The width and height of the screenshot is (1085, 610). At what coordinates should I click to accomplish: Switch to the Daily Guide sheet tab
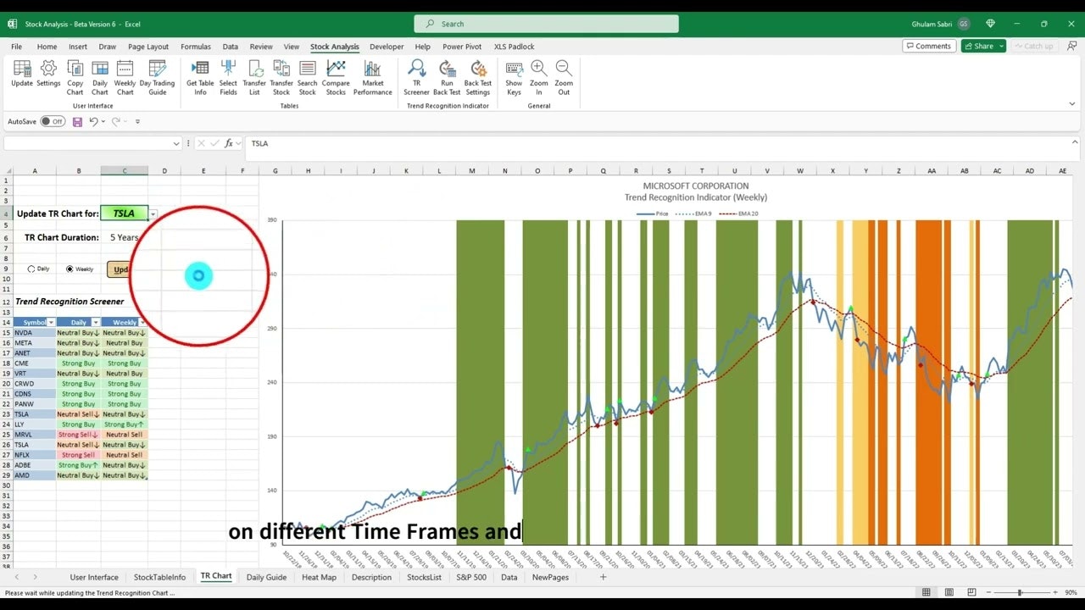(x=266, y=577)
